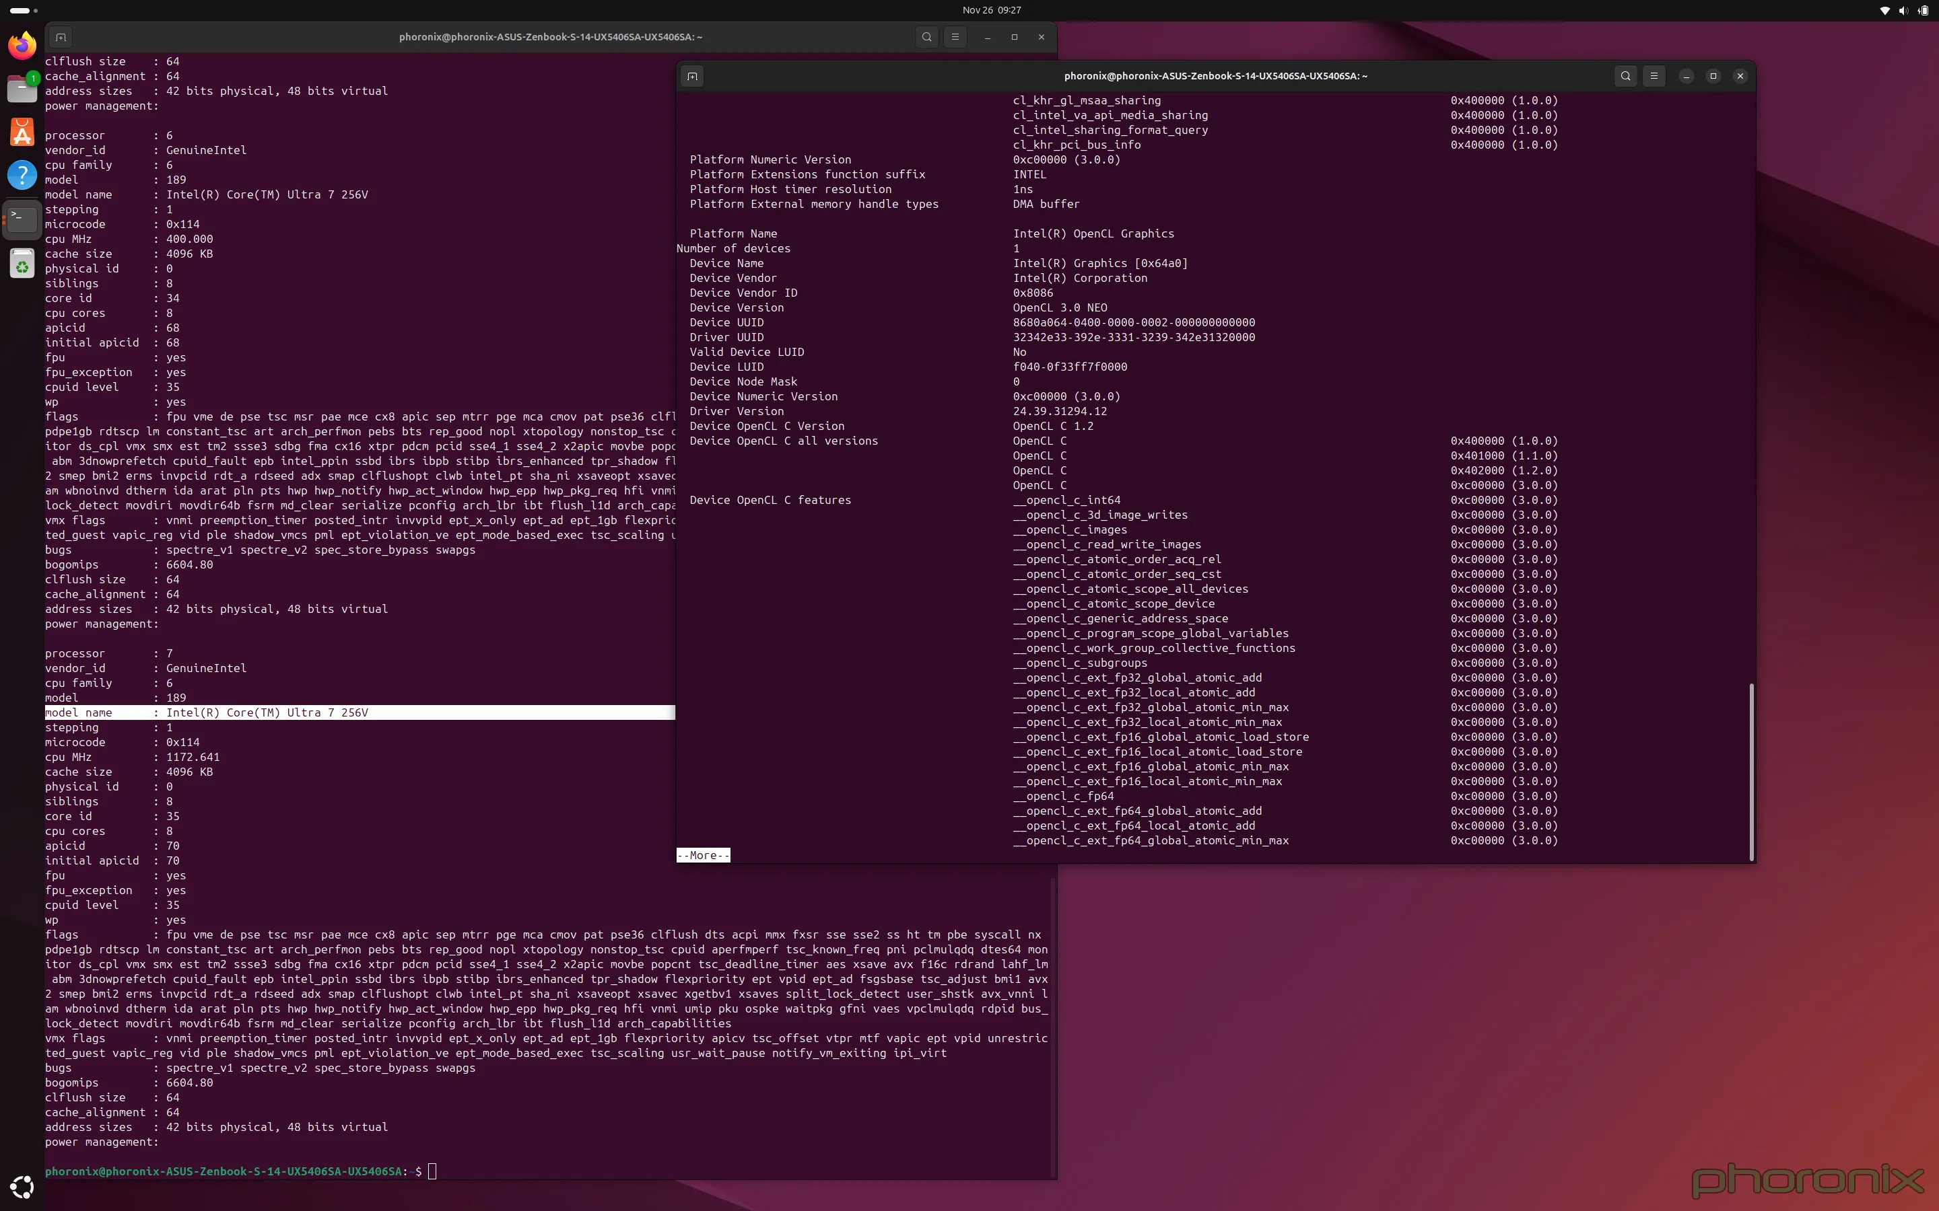The height and width of the screenshot is (1211, 1939).
Task: Click the highlighted model name line
Action: point(360,712)
